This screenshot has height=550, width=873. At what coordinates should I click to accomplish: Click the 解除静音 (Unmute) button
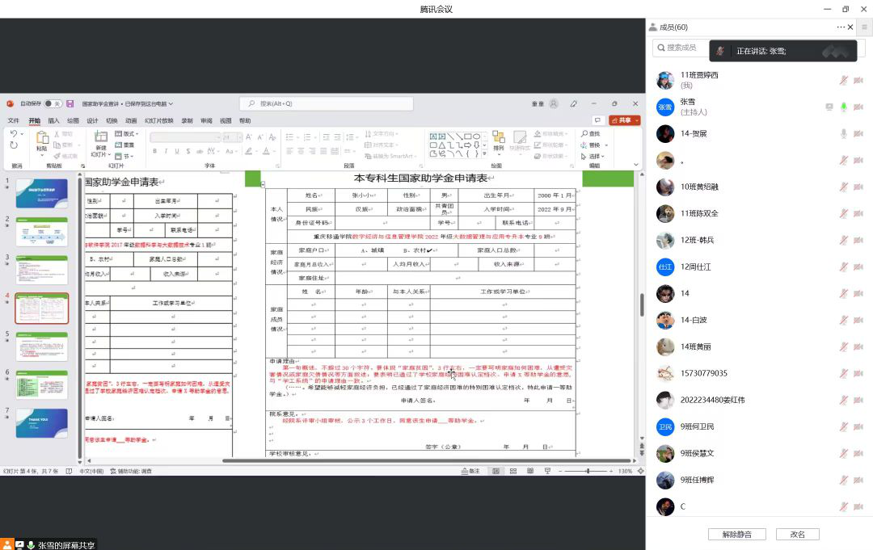click(x=736, y=534)
